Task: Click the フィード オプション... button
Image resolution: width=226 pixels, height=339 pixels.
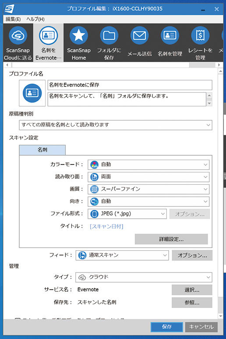Action: coord(192,255)
